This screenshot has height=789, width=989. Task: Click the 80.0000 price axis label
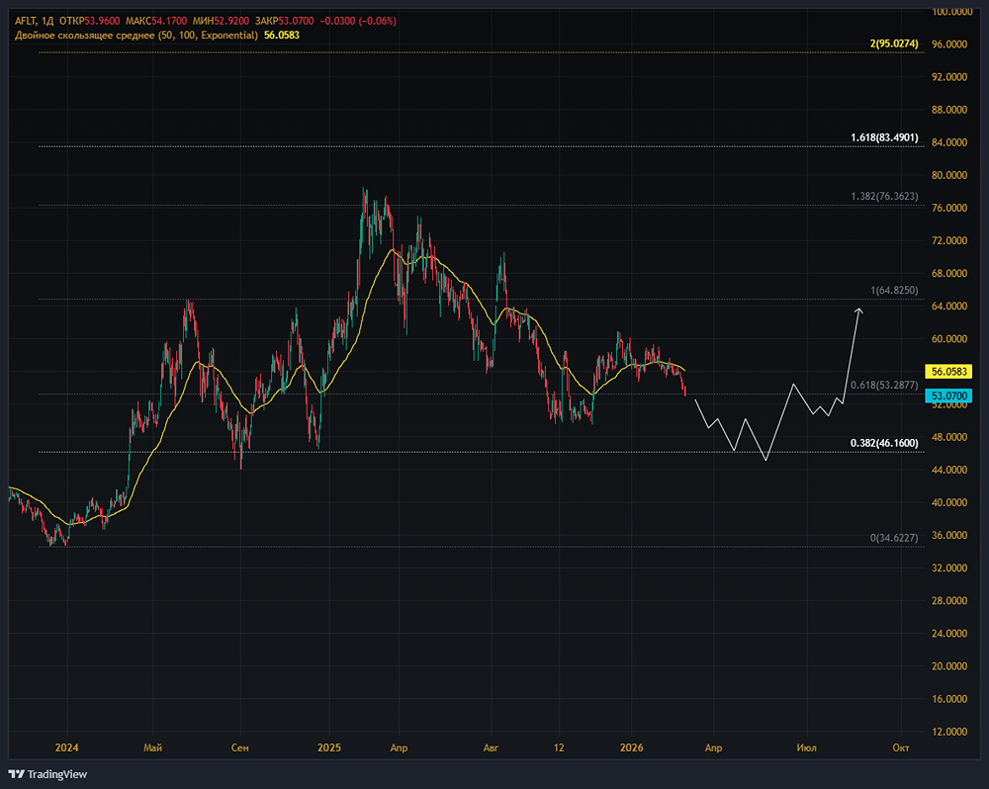tap(949, 175)
